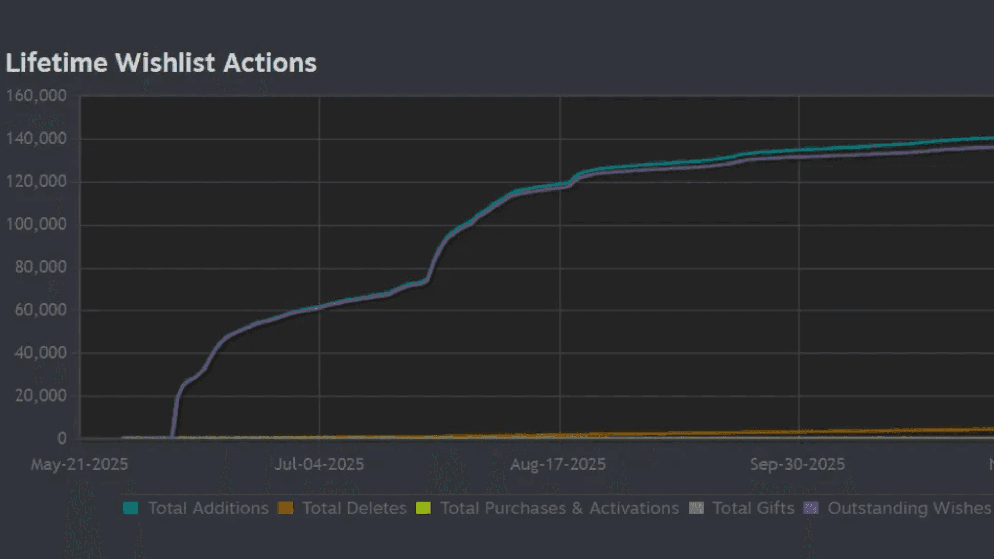Screen dimensions: 994x559
Task: Select the Aug-17-2025 axis date label
Action: point(558,464)
